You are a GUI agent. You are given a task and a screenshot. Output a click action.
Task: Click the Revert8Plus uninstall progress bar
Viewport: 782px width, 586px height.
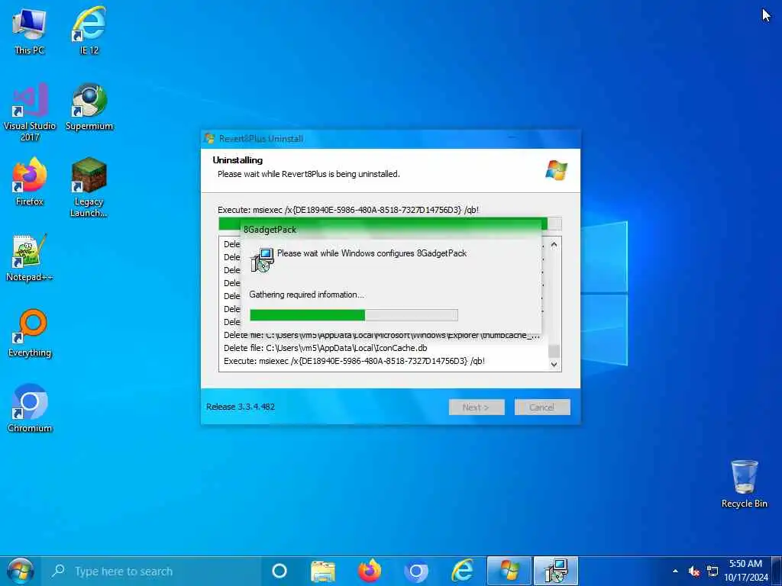click(390, 224)
